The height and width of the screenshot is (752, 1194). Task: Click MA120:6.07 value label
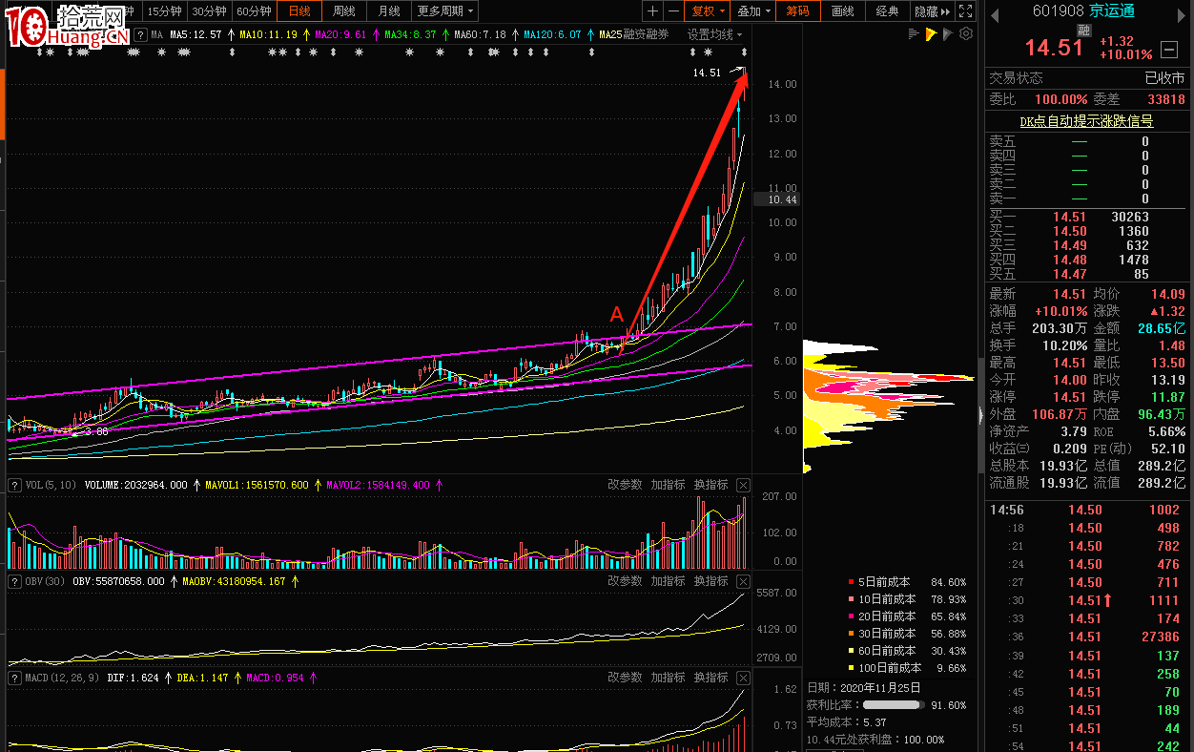click(x=552, y=34)
